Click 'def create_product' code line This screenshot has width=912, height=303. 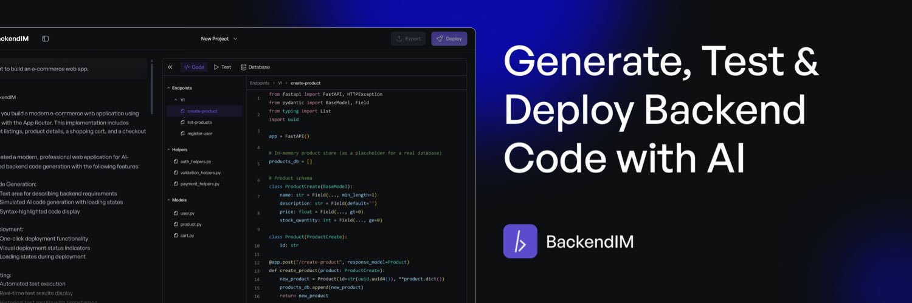327,270
